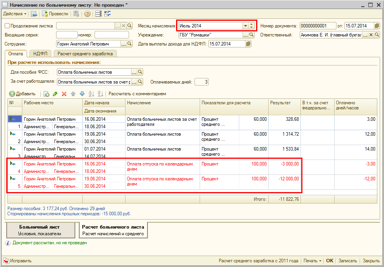384x267 pixels.
Task: Open the Печать dropdown in the bottom bar
Action: click(312, 261)
